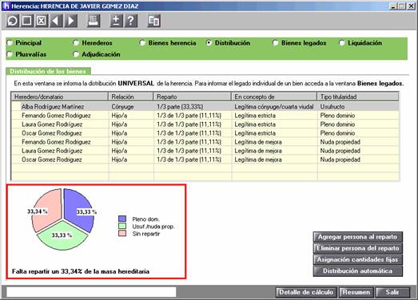Select Fernando Gomez Rodriguez Legítima estricta row name
This screenshot has width=418, height=300.
(x=56, y=116)
